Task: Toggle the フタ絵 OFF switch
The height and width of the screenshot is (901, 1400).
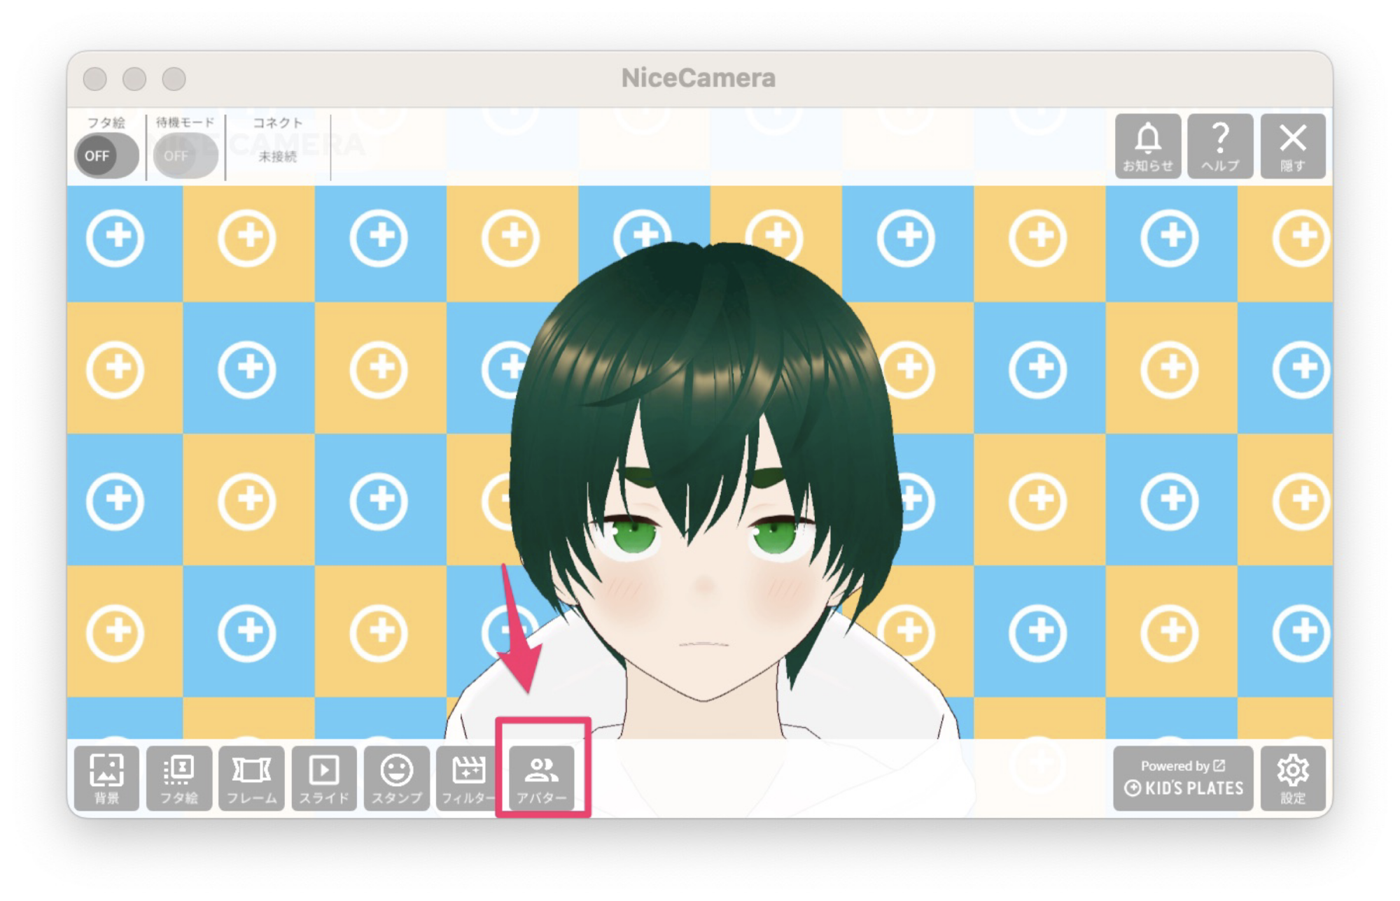Action: (106, 155)
